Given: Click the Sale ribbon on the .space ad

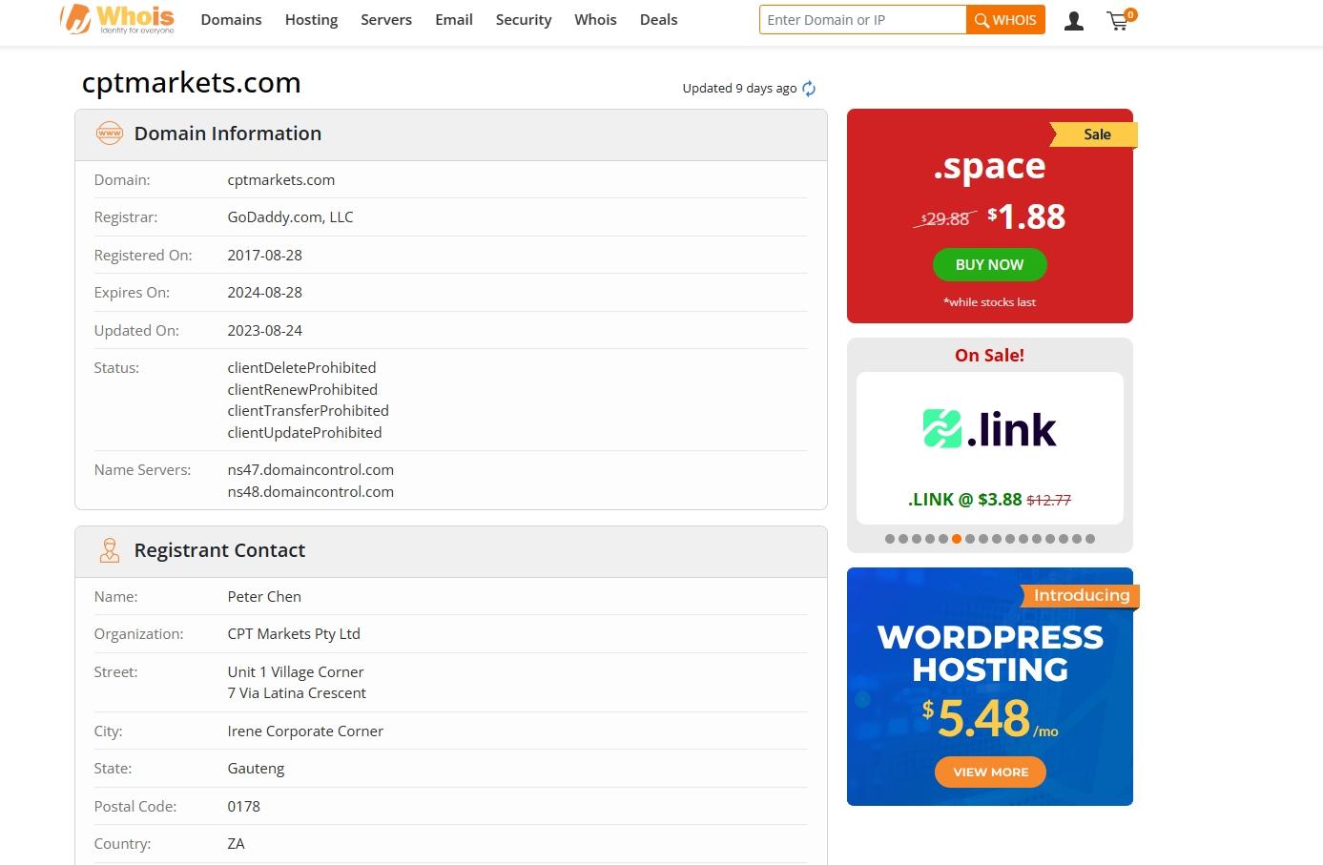Looking at the screenshot, I should point(1093,134).
